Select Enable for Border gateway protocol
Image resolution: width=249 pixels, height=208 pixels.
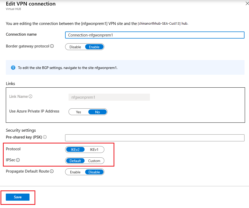click(94, 47)
